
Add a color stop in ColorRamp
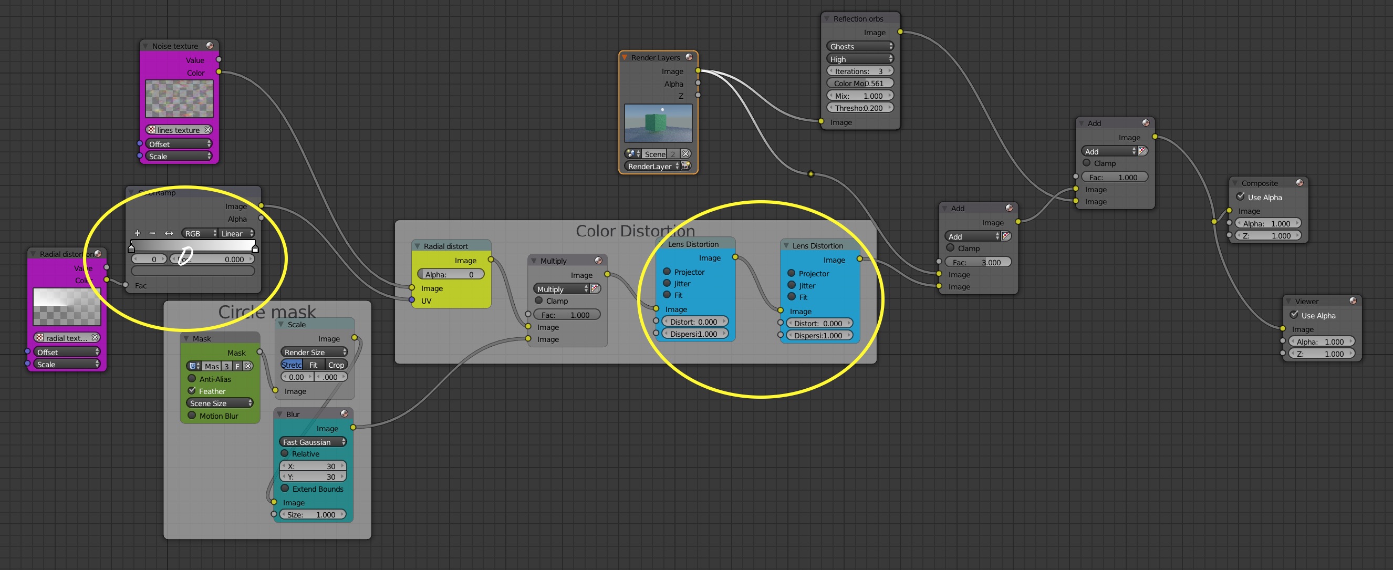pyautogui.click(x=137, y=233)
